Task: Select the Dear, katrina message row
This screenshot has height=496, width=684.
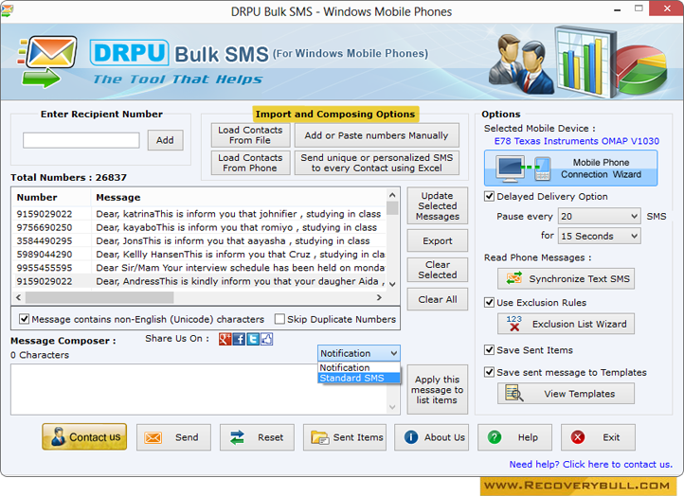Action: point(200,214)
